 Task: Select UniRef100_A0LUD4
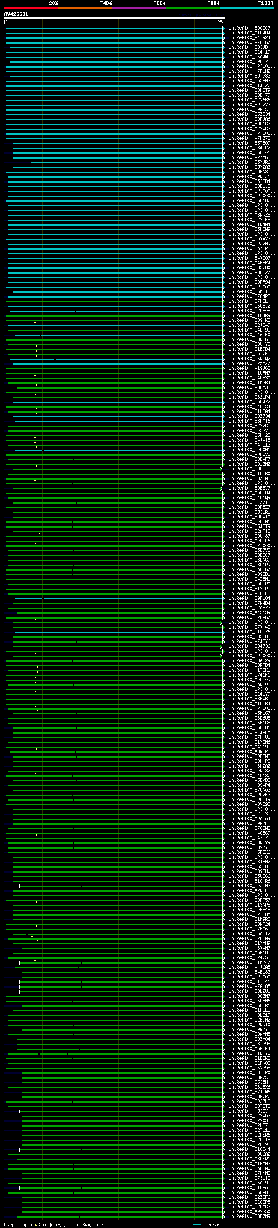(x=249, y=493)
